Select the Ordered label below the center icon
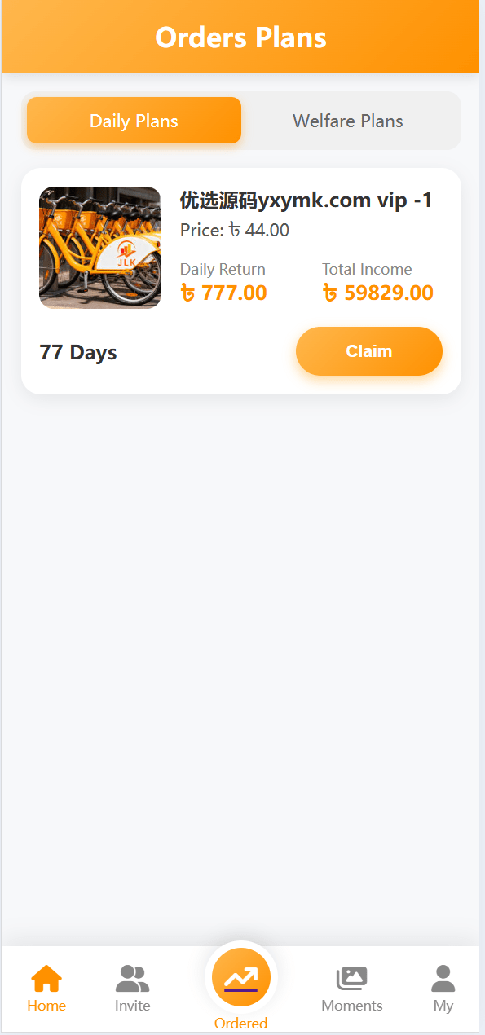 240,1024
